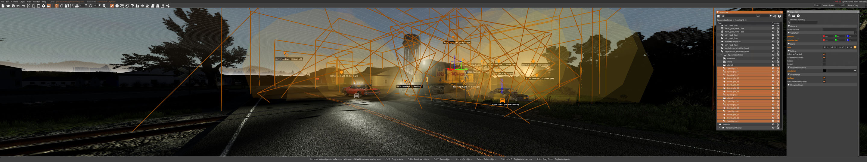867x162 pixels.
Task: Select the paint roller terrain tool
Action: point(132,6)
